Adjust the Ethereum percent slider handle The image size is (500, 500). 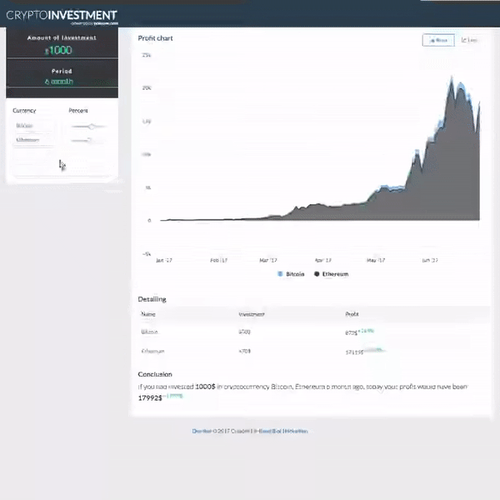[x=90, y=140]
